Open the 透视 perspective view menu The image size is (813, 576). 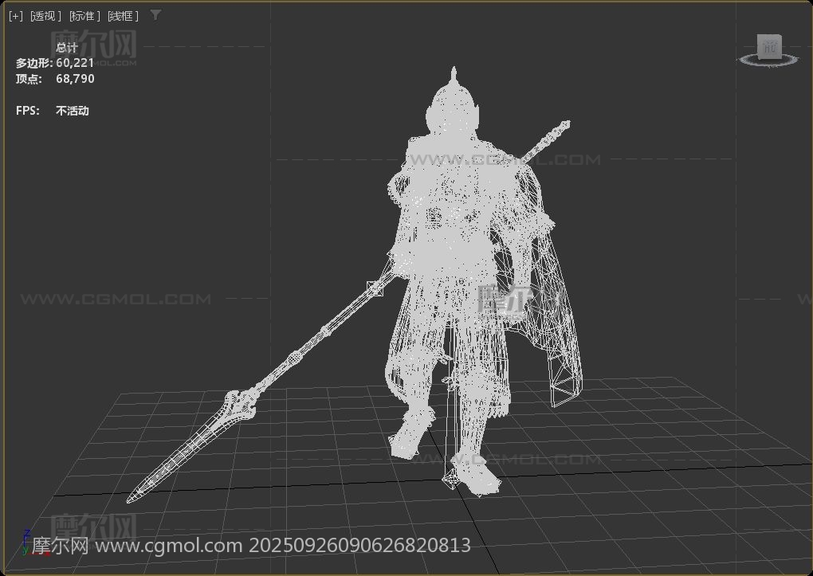tap(45, 16)
